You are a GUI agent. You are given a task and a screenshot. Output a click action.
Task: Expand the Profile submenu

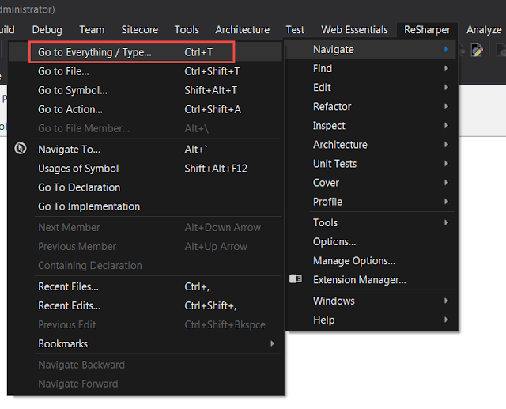(x=371, y=202)
